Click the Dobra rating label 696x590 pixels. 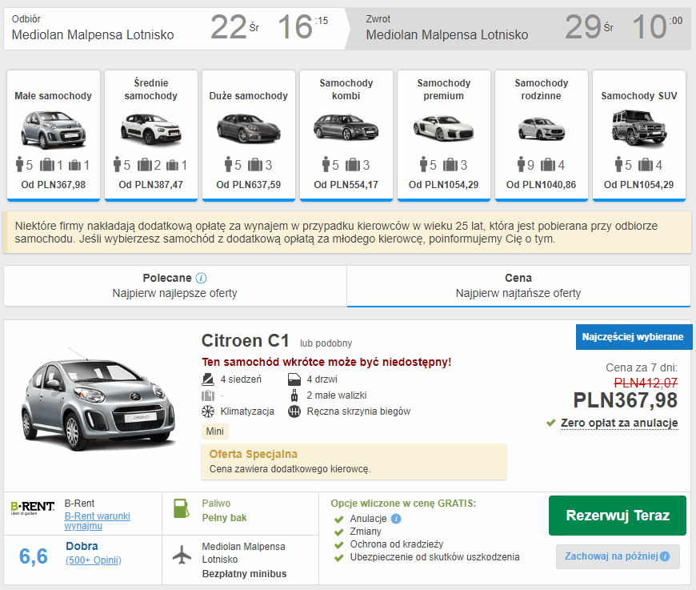click(x=82, y=546)
